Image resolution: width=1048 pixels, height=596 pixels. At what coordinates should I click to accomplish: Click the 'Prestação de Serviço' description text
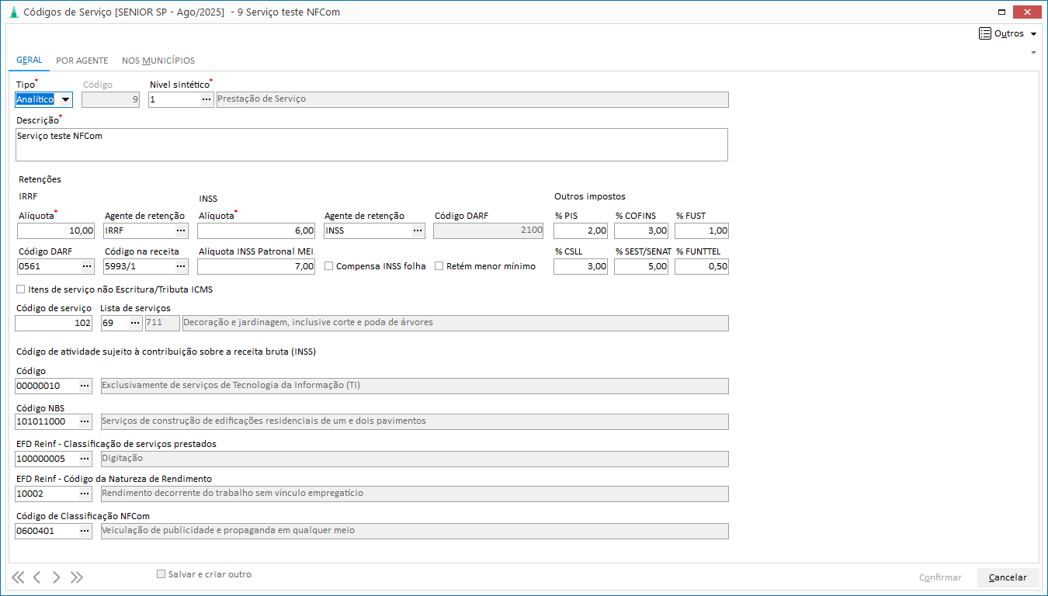pyautogui.click(x=262, y=99)
